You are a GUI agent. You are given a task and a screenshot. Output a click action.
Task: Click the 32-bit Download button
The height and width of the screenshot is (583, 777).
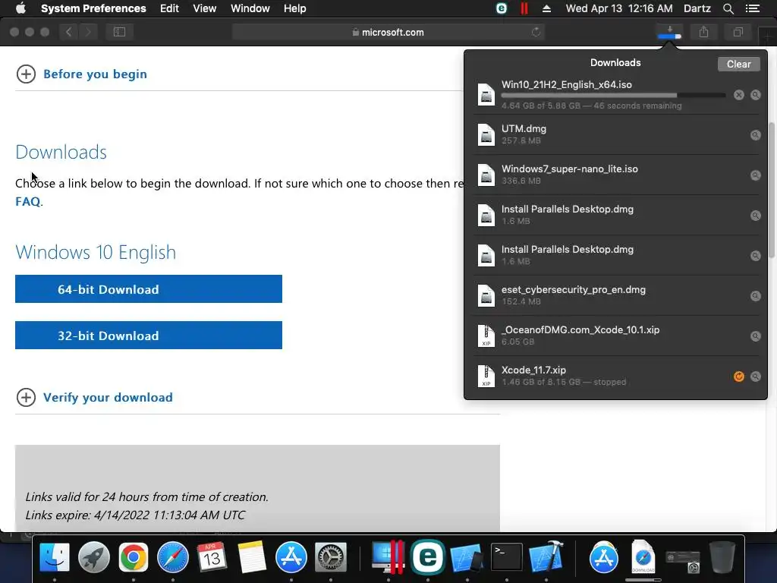(149, 335)
